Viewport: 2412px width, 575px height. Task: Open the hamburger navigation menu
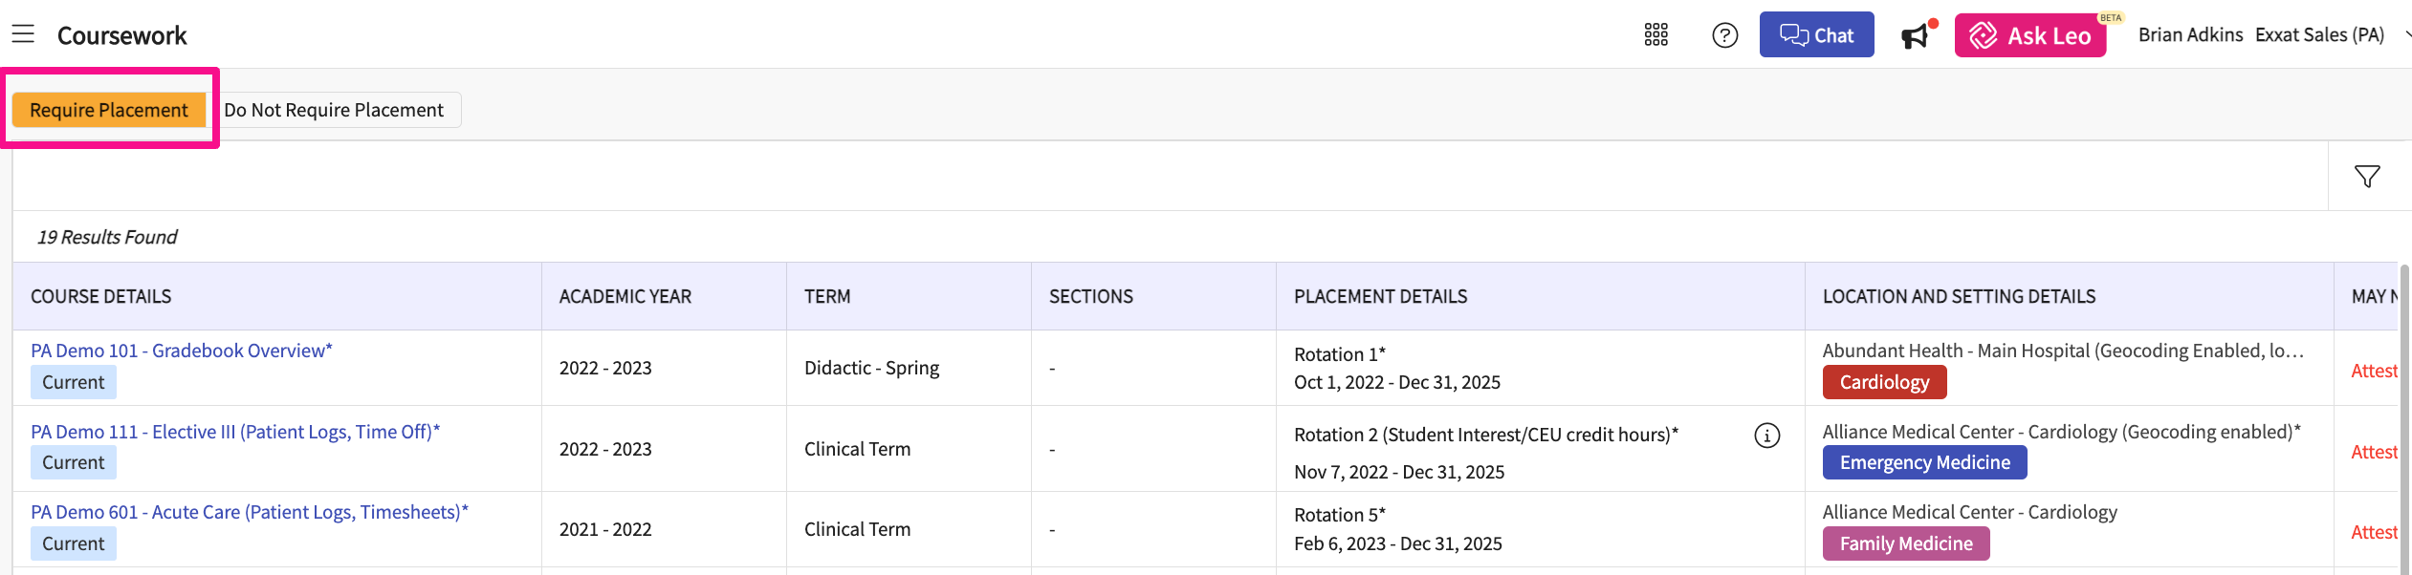[23, 34]
